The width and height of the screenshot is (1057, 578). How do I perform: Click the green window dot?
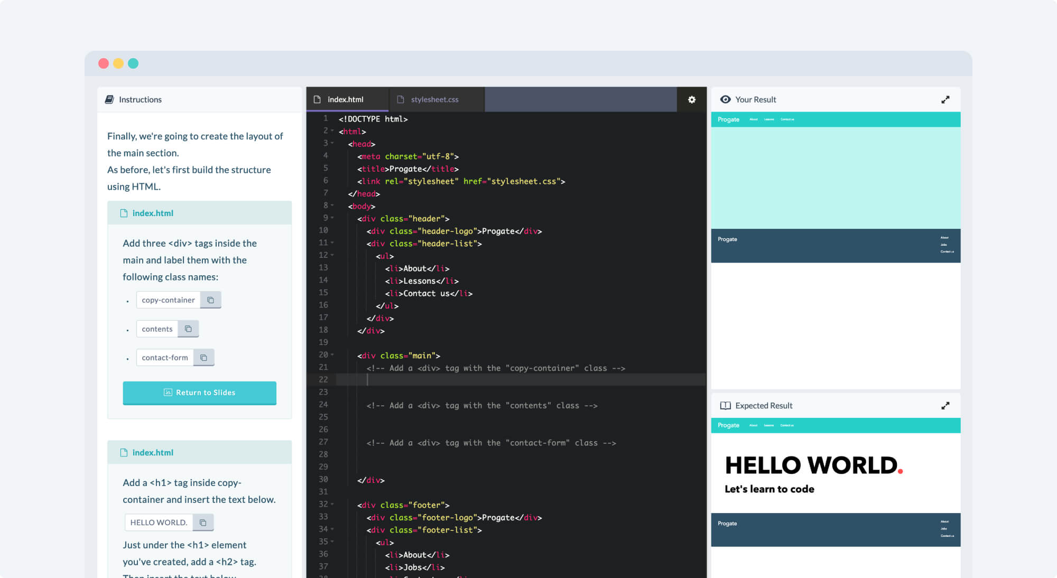click(133, 63)
